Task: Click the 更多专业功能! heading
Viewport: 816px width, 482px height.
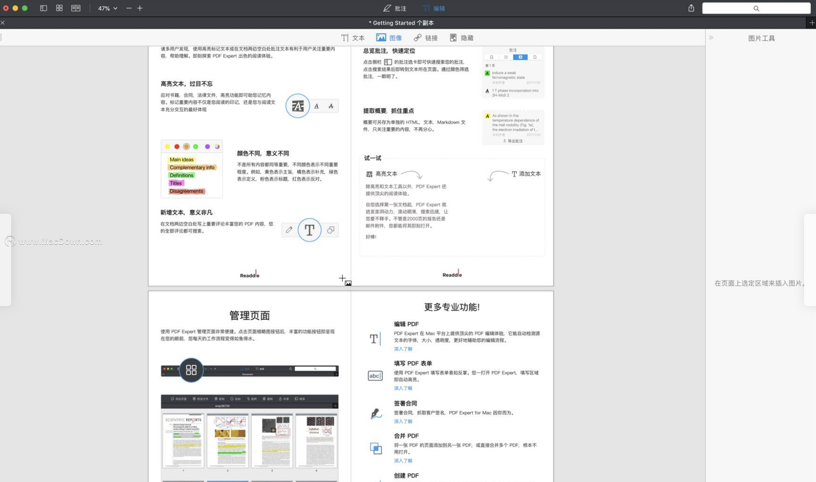Action: [452, 307]
